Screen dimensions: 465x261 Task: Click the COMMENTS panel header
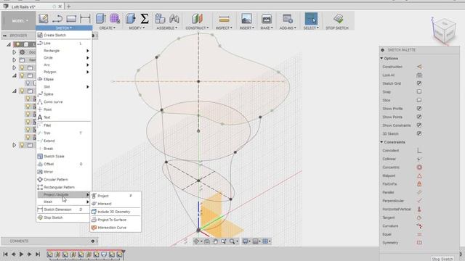point(49,241)
